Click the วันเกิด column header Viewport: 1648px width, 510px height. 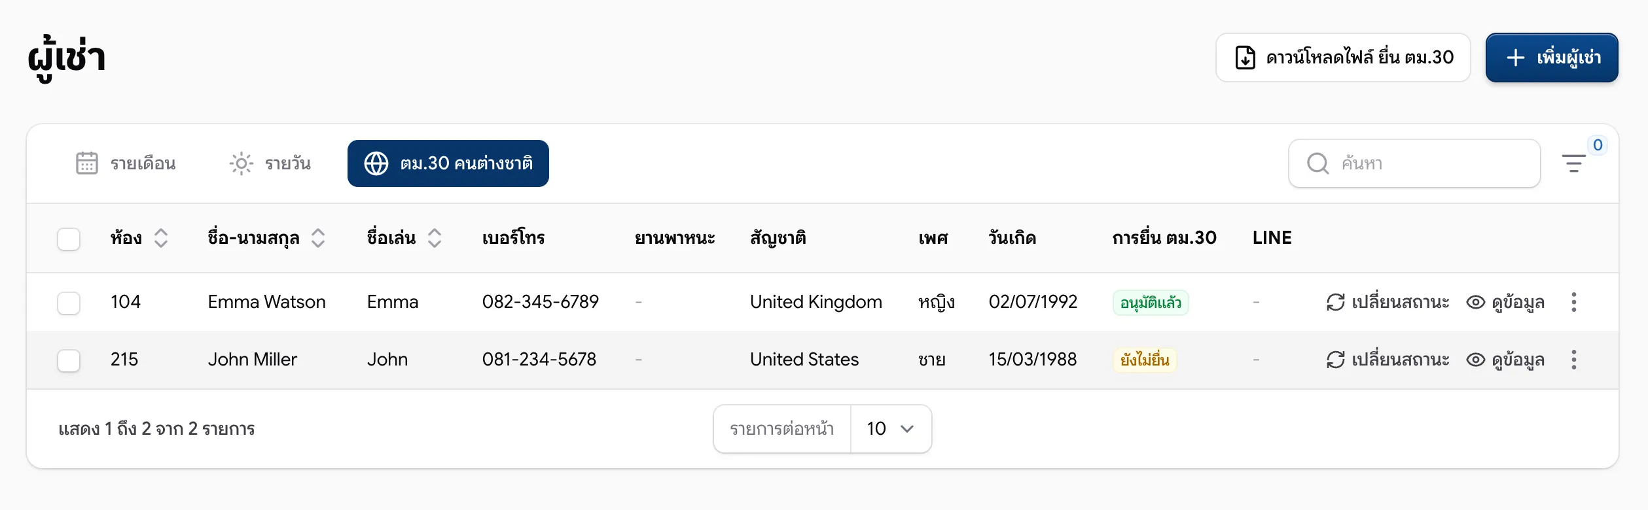tap(1012, 238)
